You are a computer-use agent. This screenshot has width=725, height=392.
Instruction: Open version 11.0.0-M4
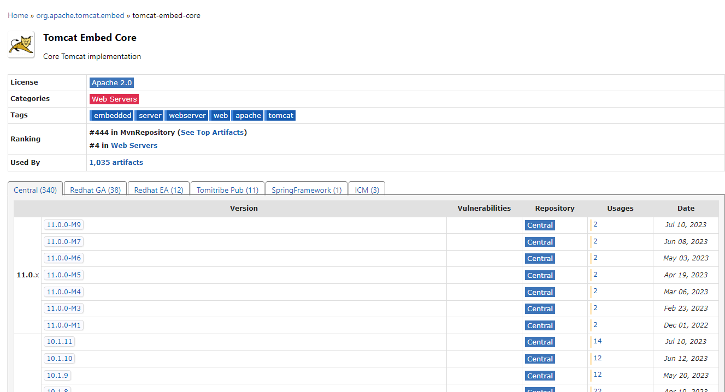64,292
